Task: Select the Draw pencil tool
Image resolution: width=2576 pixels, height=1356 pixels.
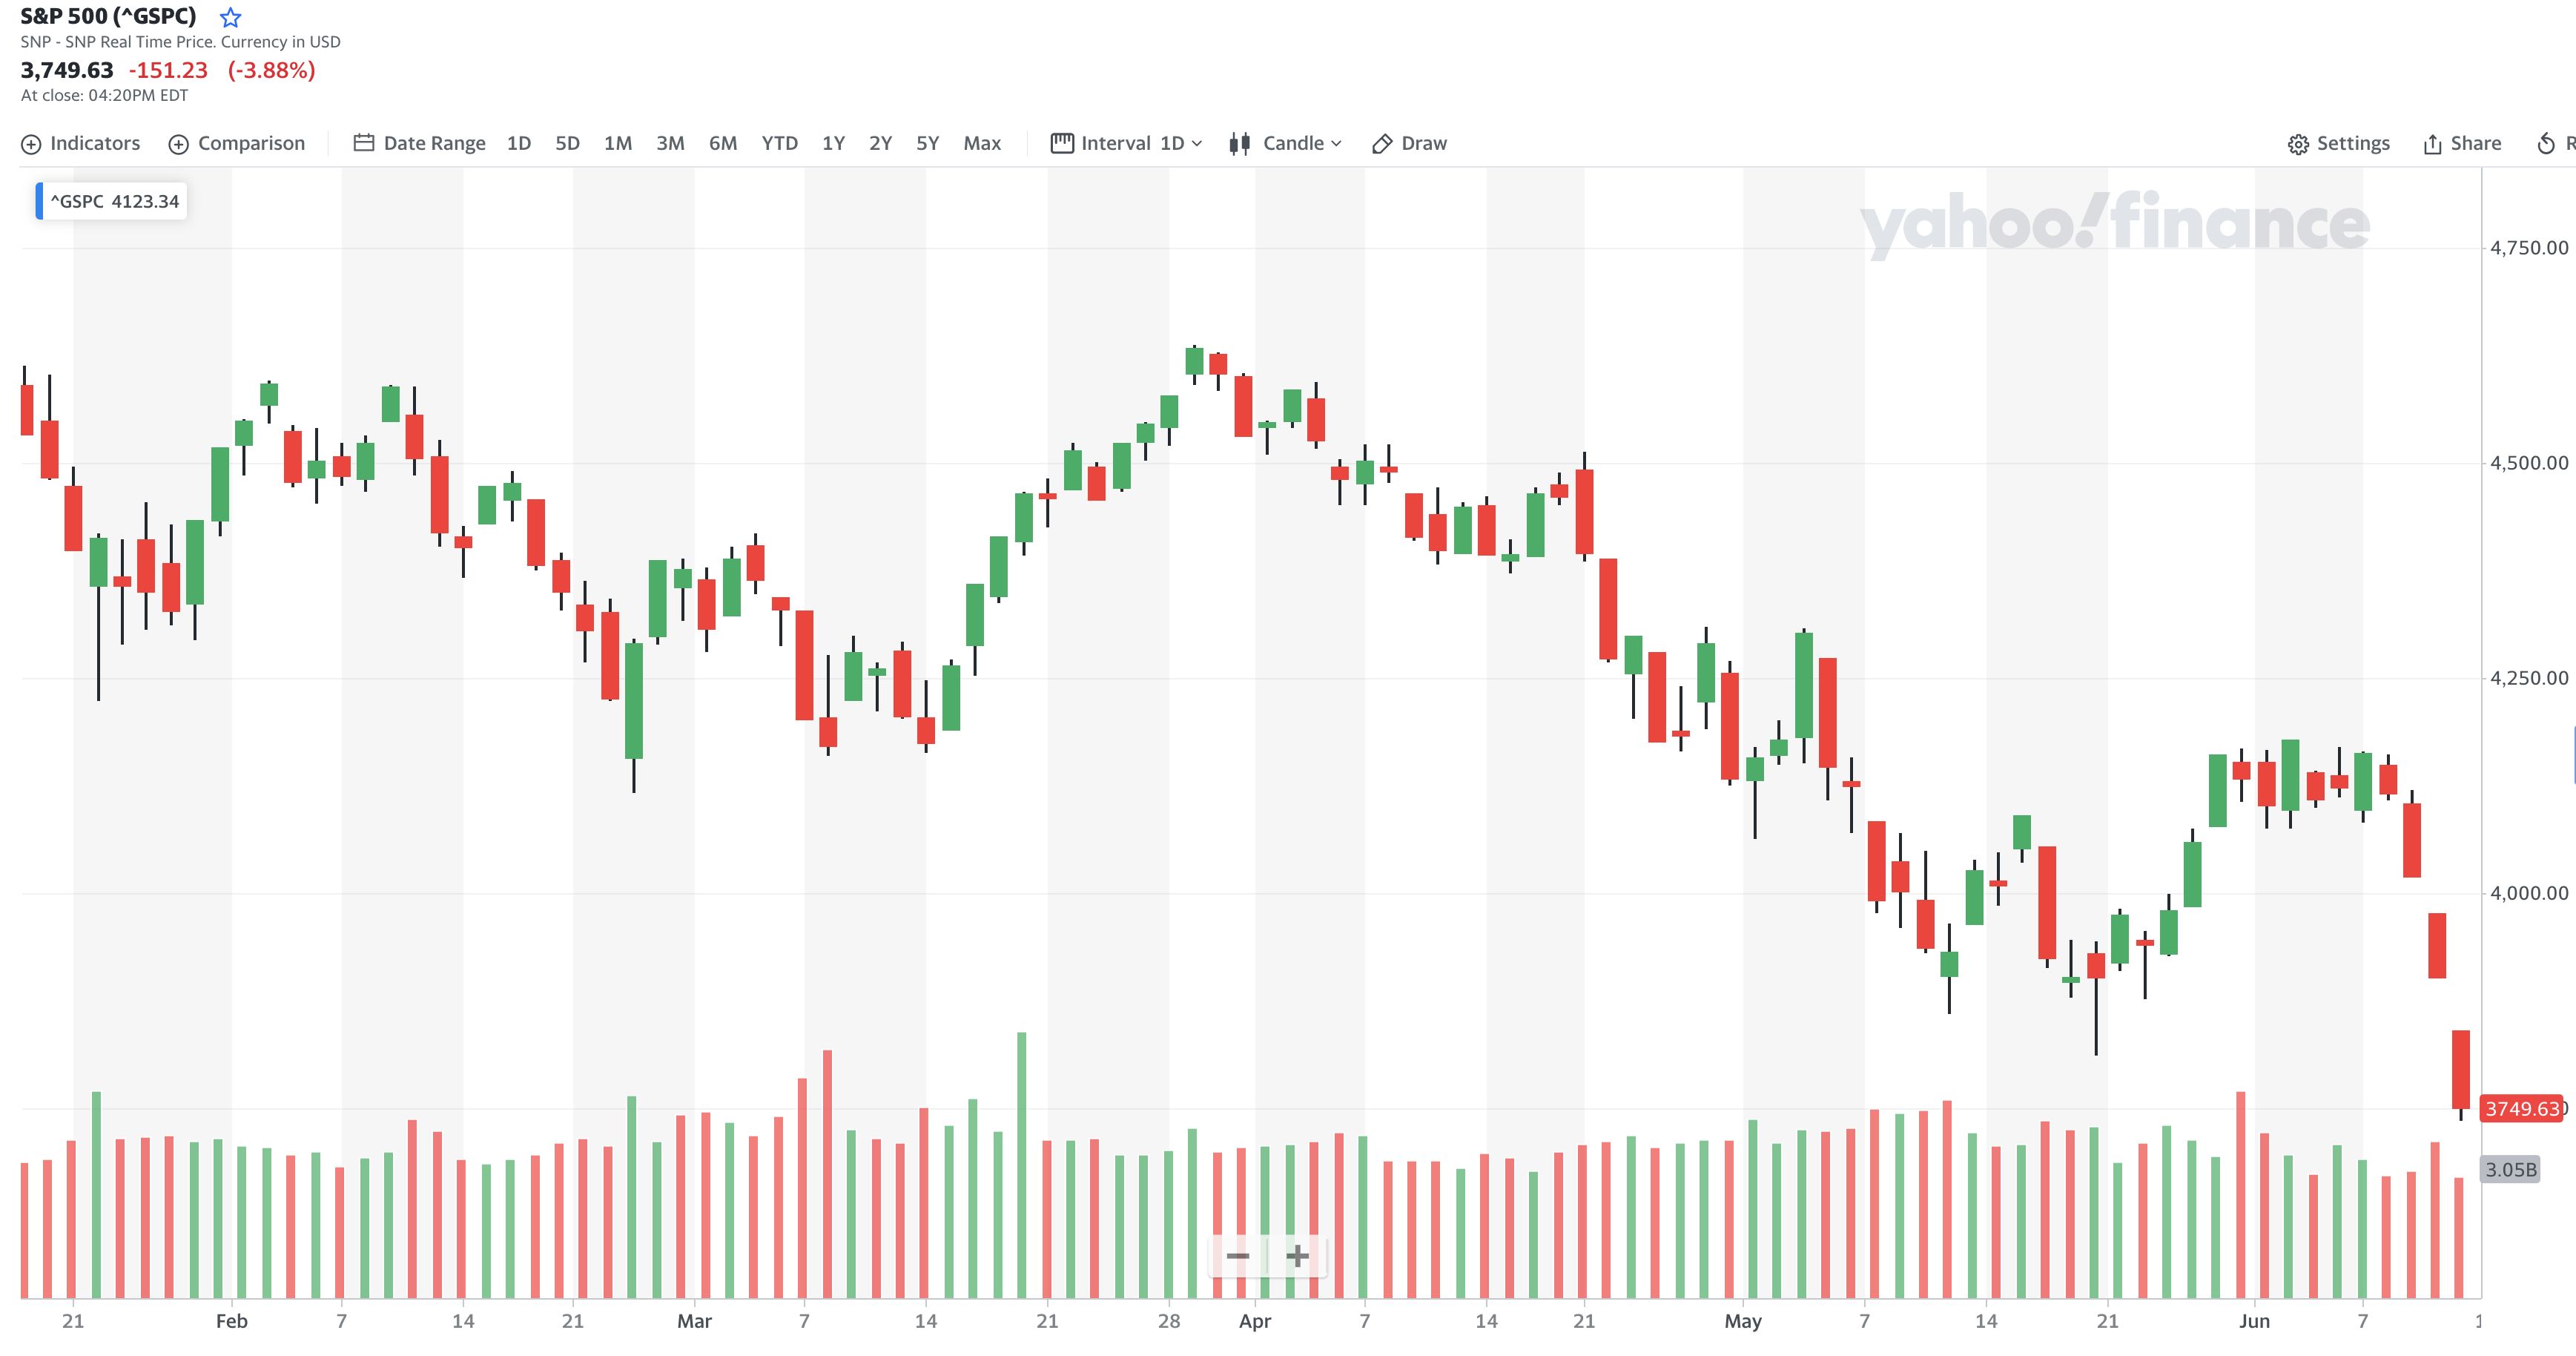Action: click(1382, 144)
